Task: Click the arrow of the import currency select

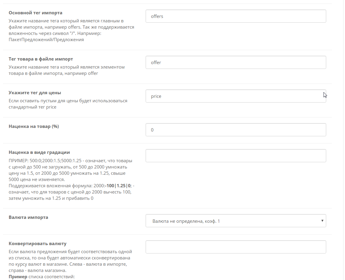Action: pyautogui.click(x=322, y=221)
